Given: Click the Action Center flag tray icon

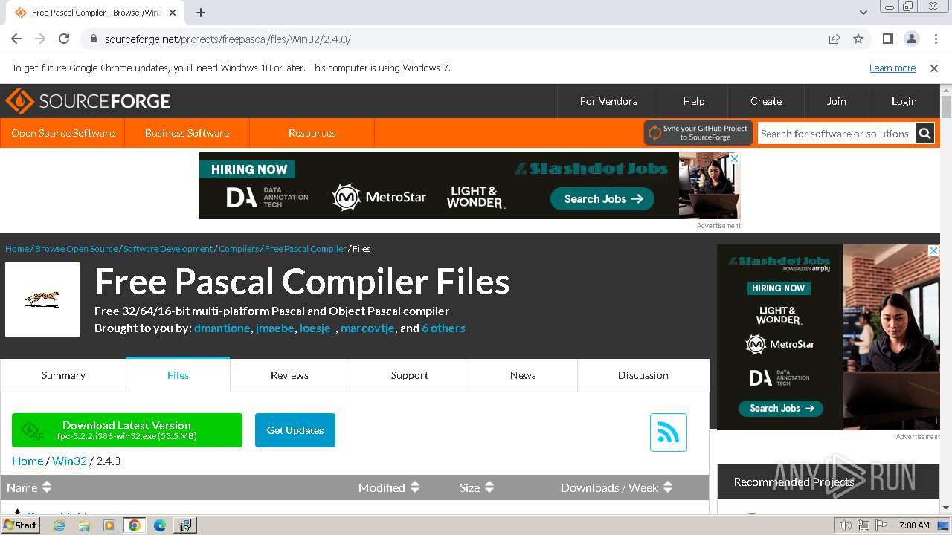Looking at the screenshot, I should 880,525.
